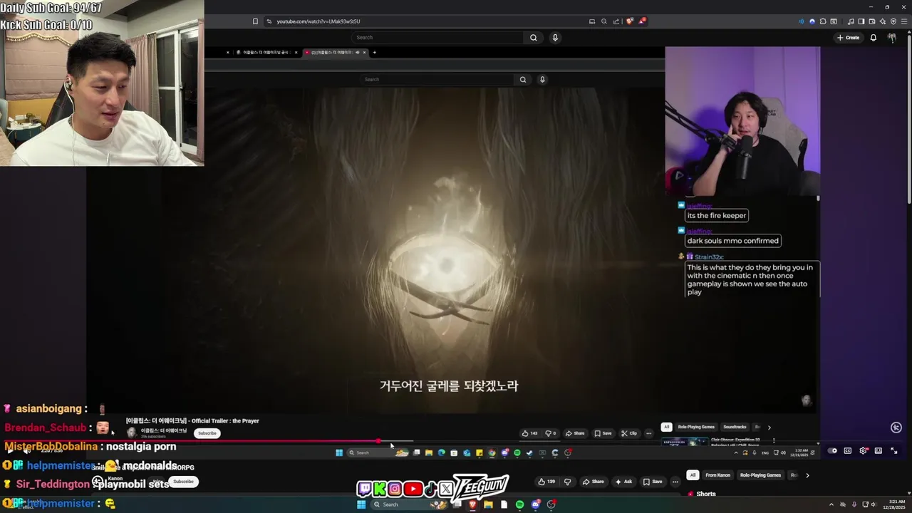Click the inner browser YouTube search box
This screenshot has width=912, height=513.
[x=437, y=79]
